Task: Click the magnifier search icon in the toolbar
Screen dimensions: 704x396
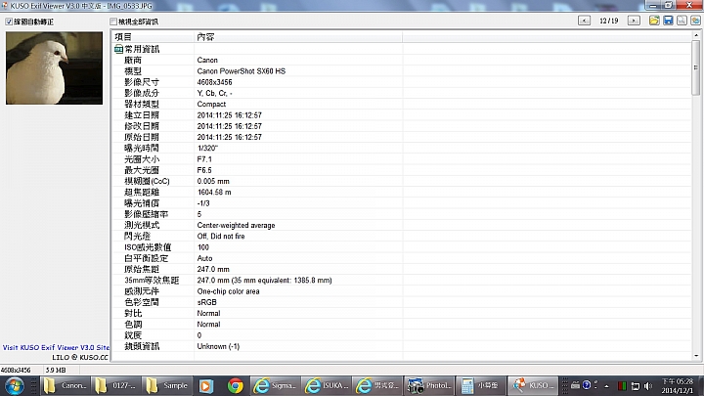Action: [682, 21]
